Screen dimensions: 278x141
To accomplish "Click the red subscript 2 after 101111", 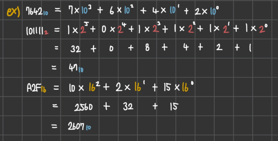I will [46, 33].
